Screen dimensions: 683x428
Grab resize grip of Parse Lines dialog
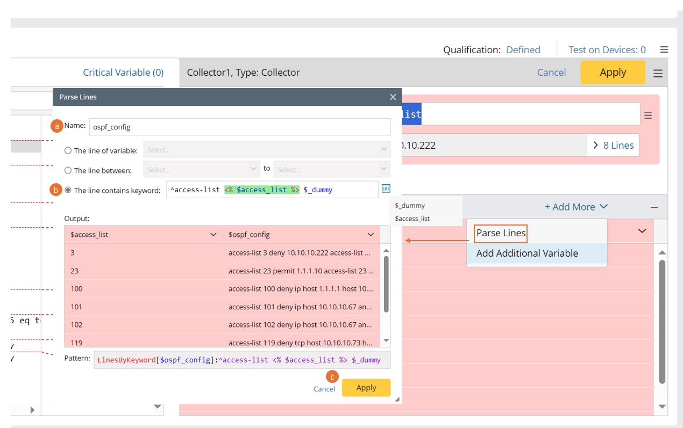pyautogui.click(x=397, y=399)
